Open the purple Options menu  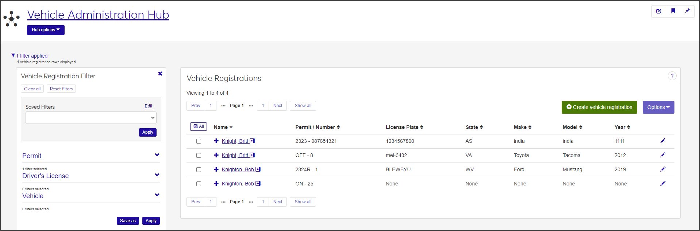pos(658,107)
